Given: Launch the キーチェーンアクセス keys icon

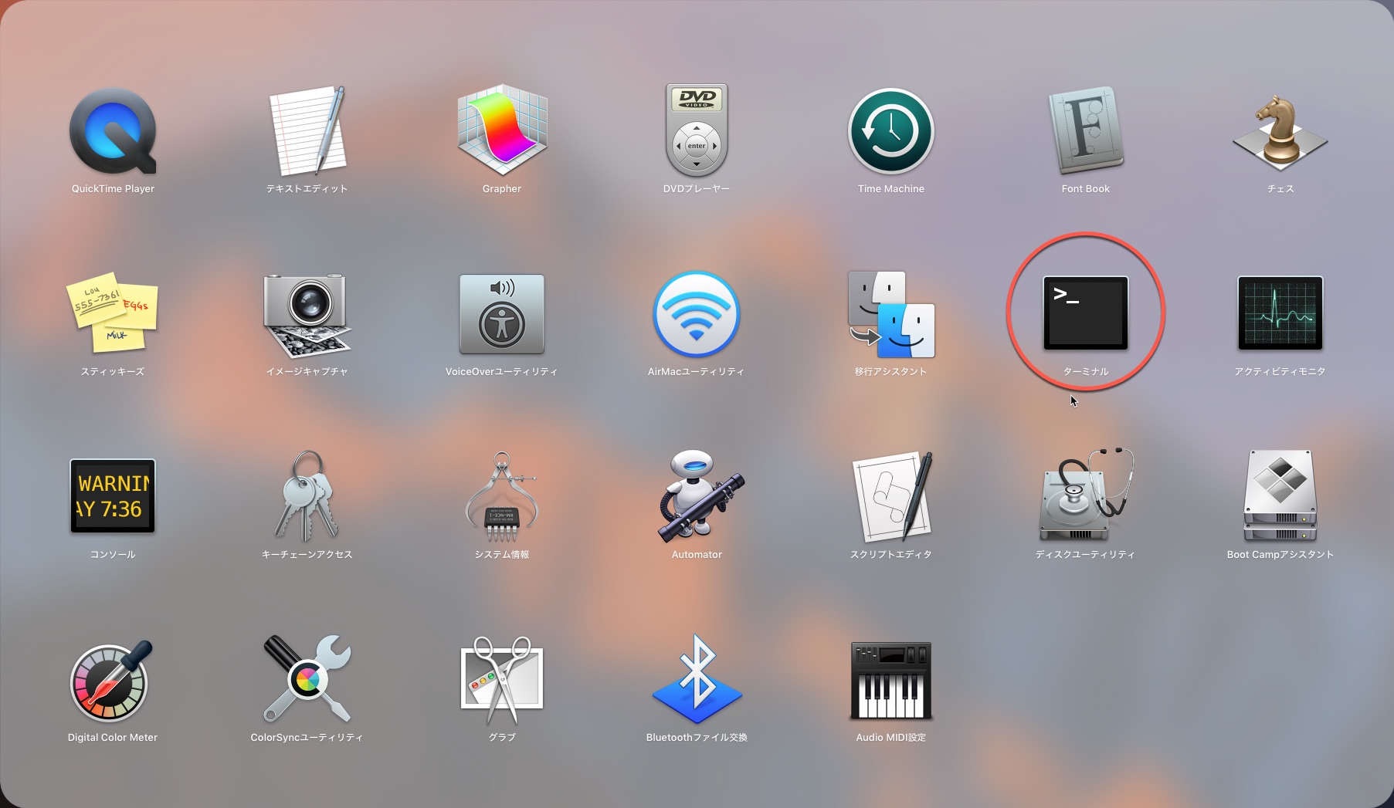Looking at the screenshot, I should click(307, 496).
